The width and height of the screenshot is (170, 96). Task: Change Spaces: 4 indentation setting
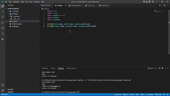(126, 94)
